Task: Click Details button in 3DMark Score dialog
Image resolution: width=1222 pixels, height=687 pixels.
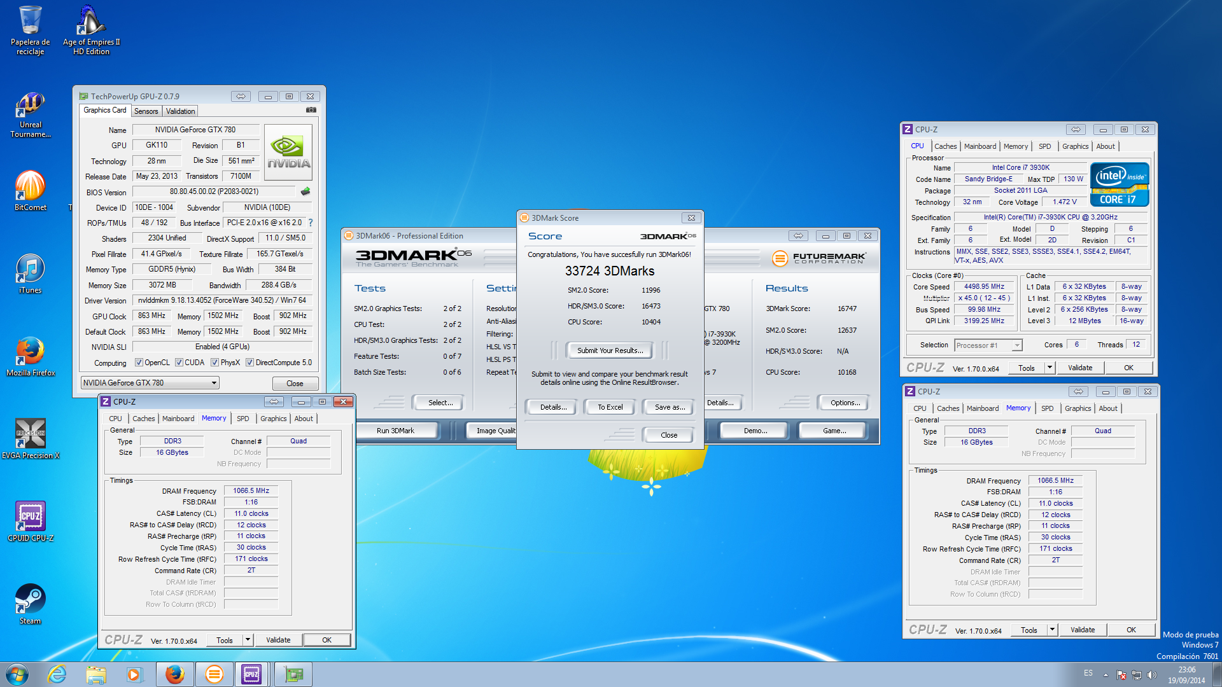Action: point(552,407)
